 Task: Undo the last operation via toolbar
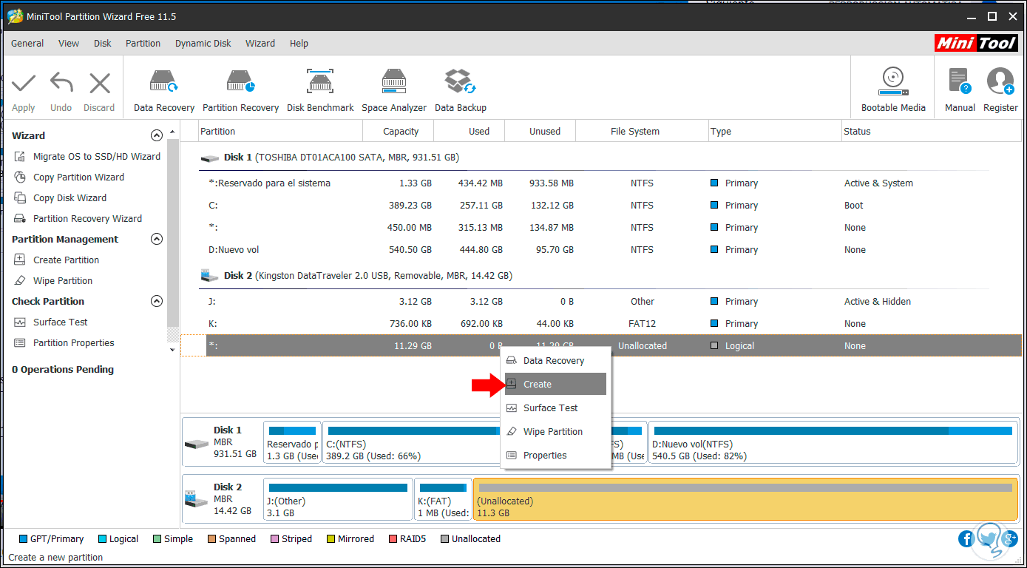[61, 83]
